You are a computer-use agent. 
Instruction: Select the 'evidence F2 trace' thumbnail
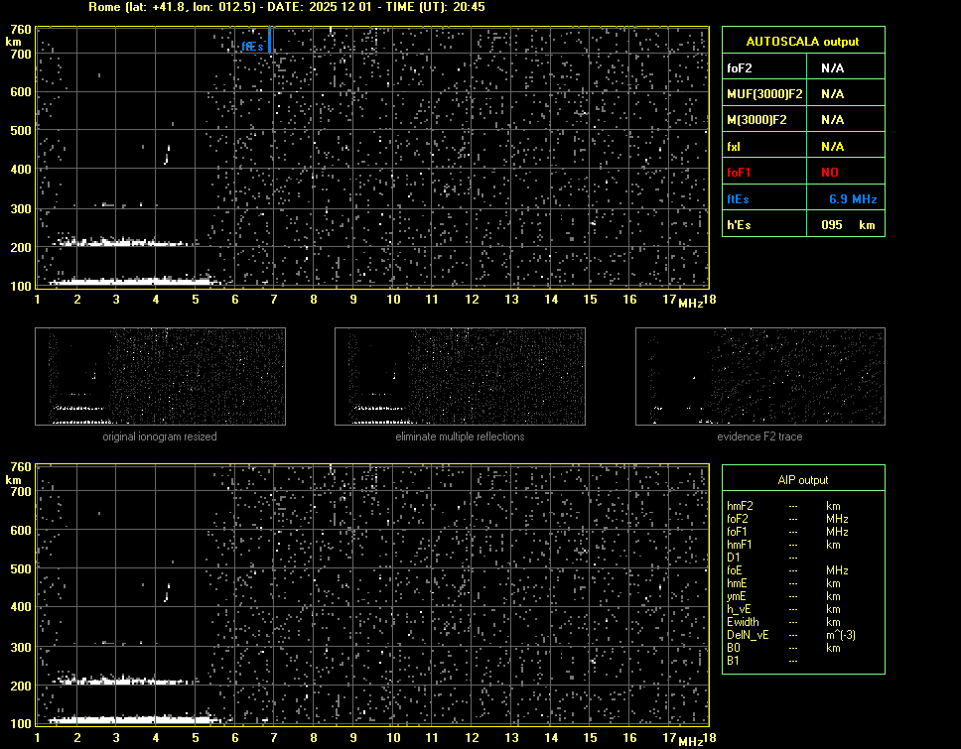tap(759, 377)
